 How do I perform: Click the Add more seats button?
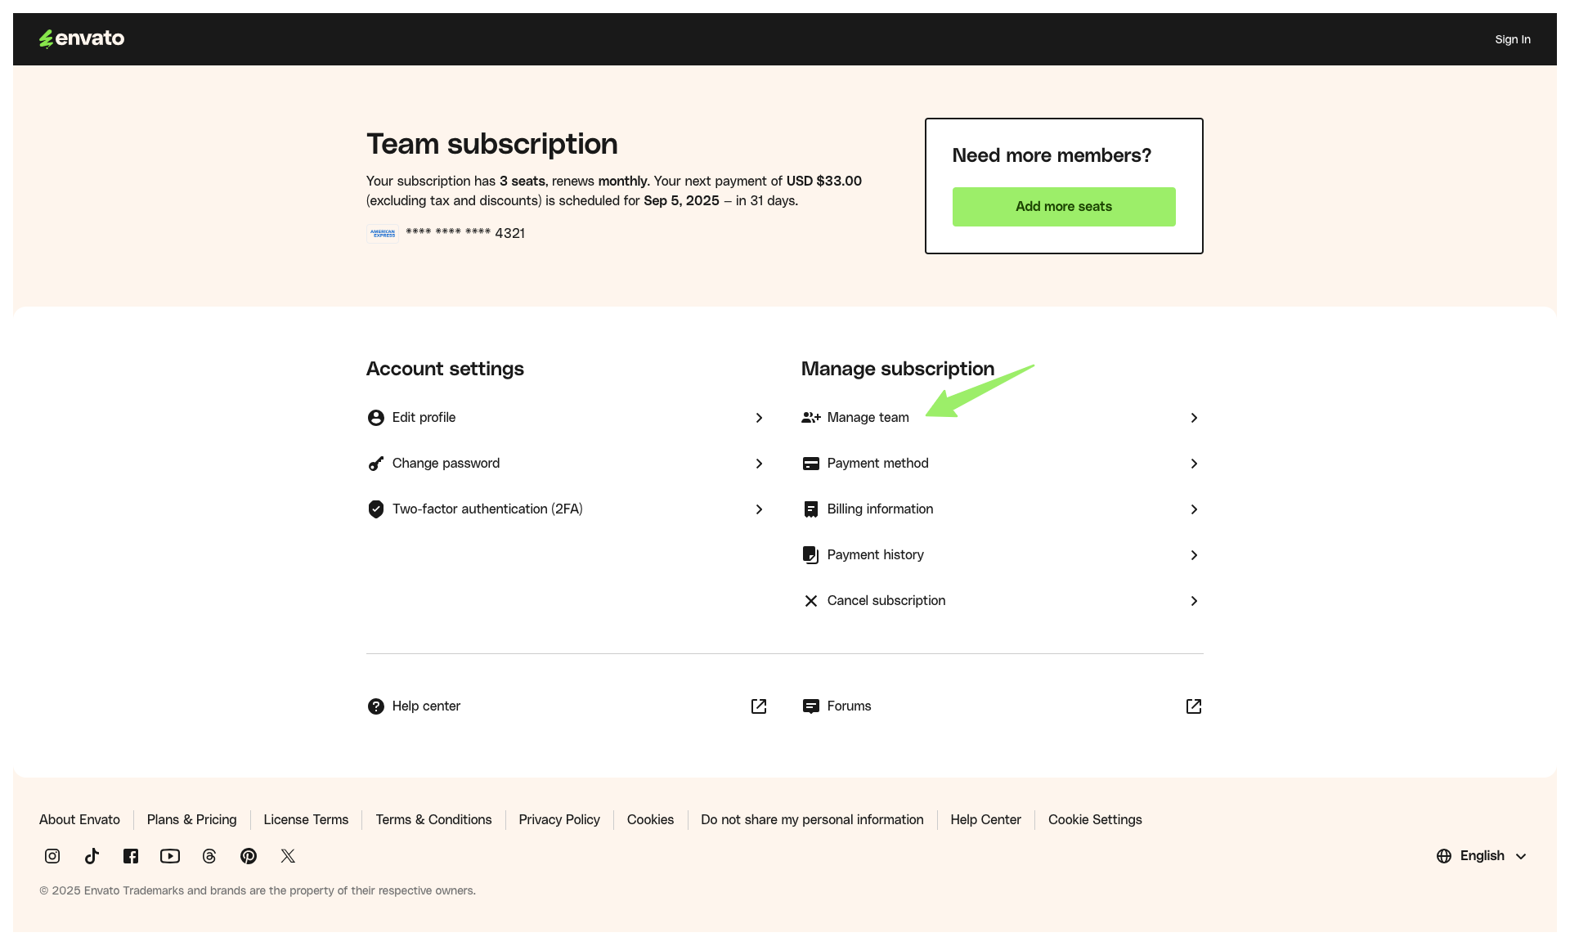pos(1063,207)
